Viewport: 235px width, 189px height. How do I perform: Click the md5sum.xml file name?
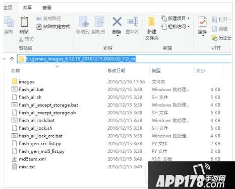(32, 159)
